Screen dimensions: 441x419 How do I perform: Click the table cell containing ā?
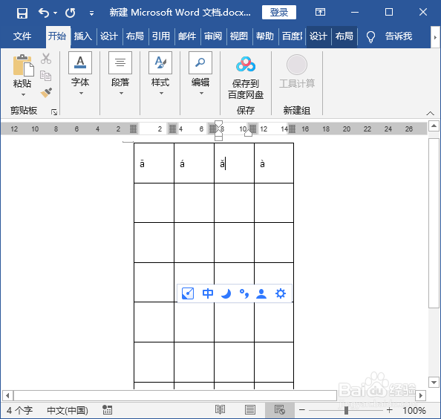[x=154, y=163]
